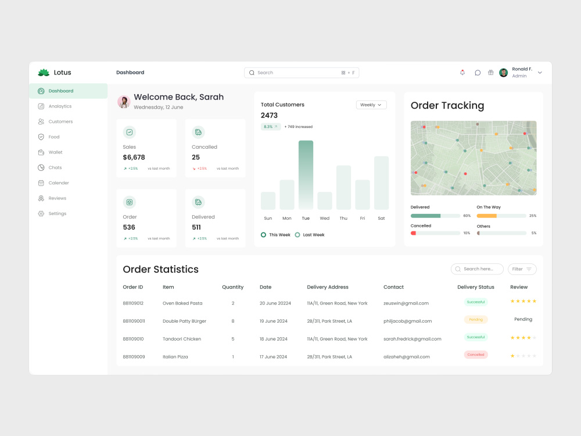Click the 17 June 2024 date cell

click(x=273, y=357)
